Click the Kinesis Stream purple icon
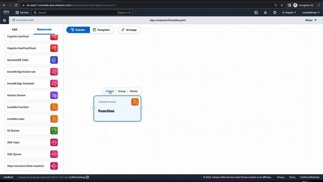The width and height of the screenshot is (323, 182). coord(54,95)
